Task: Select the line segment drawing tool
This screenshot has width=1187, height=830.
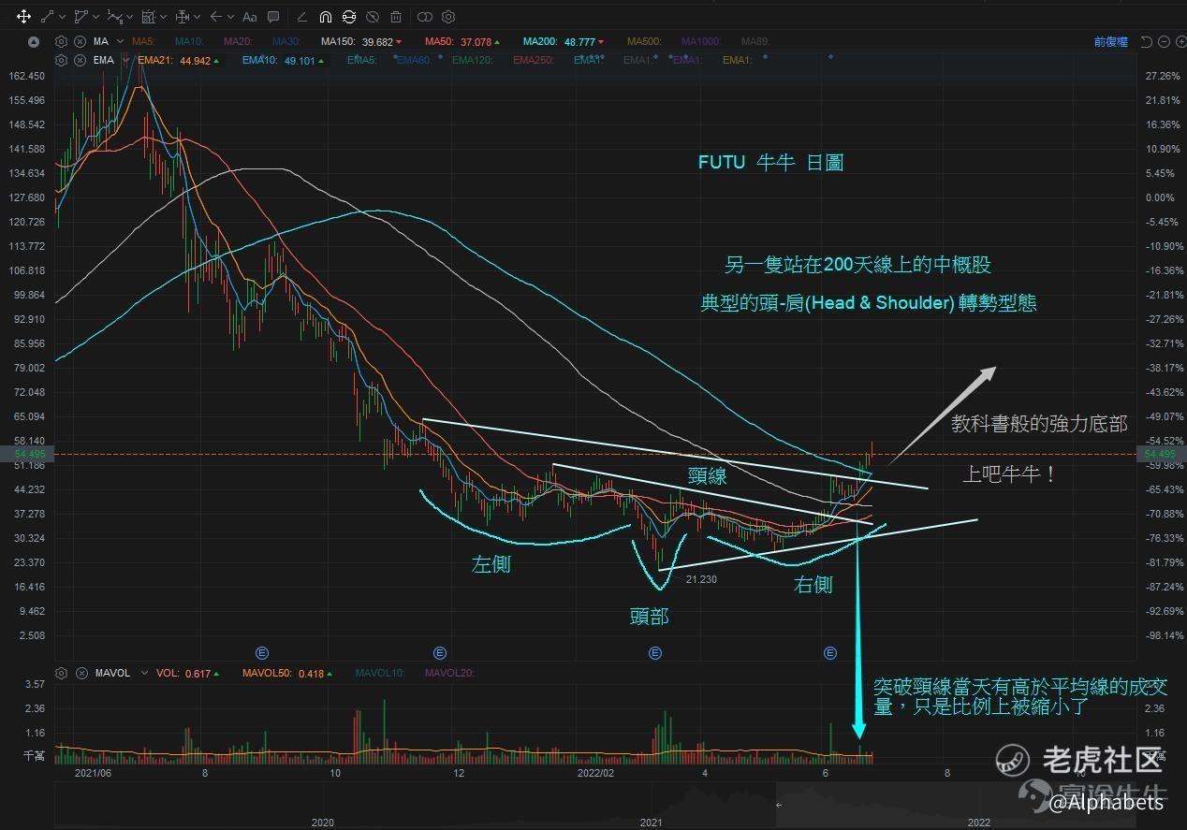Action: click(x=49, y=17)
